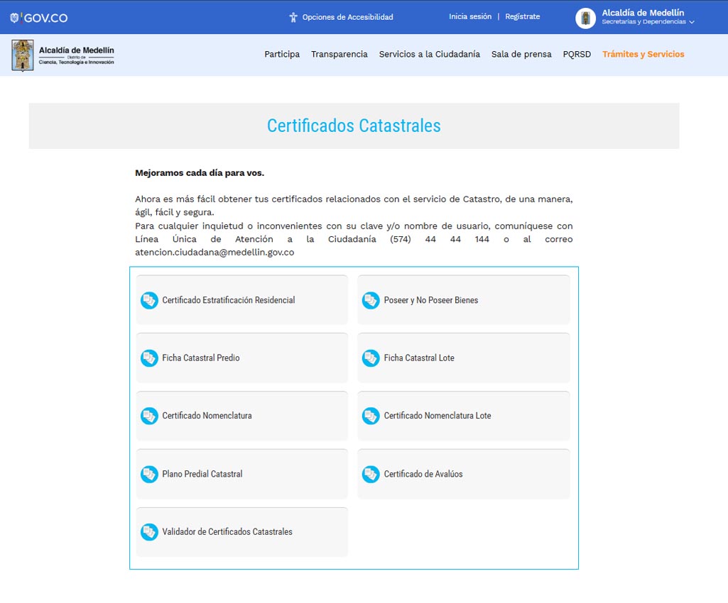The height and width of the screenshot is (603, 728).
Task: Select the Ficha Catastral Lote card
Action: point(463,358)
